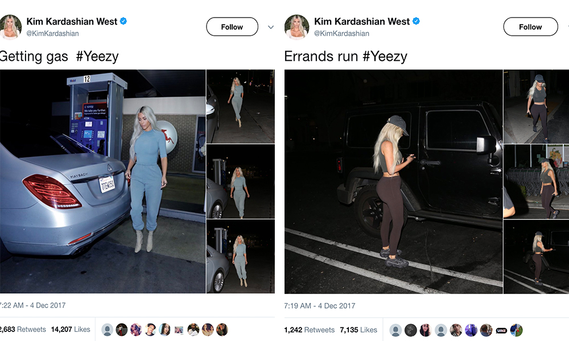This screenshot has width=569, height=341.
Task: View 1,242 Retweets on right tweet
Action: click(309, 330)
